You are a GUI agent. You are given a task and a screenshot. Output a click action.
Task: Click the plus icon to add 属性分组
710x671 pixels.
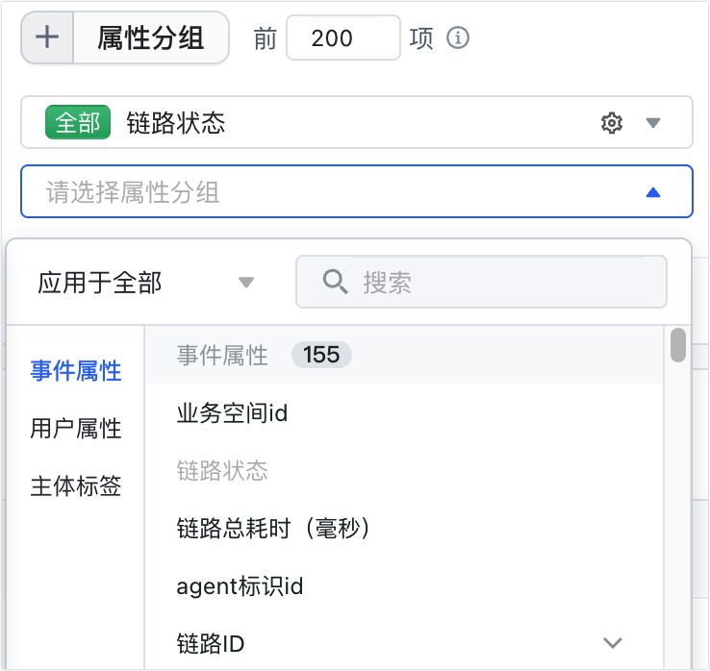pos(47,37)
